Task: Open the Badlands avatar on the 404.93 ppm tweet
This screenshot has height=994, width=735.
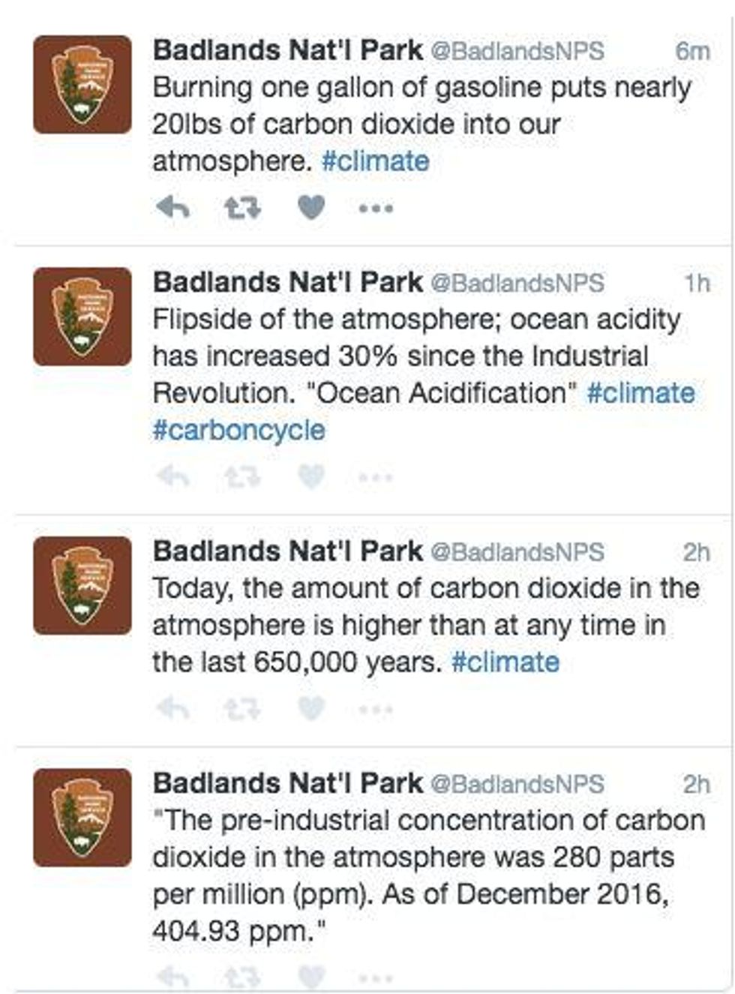Action: pos(82,818)
